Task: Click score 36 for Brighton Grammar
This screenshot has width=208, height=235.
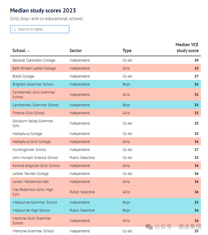Action: (x=196, y=84)
